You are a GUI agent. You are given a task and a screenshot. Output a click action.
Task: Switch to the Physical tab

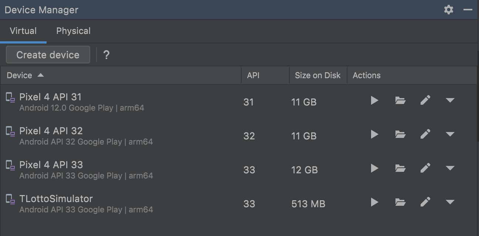pyautogui.click(x=73, y=31)
